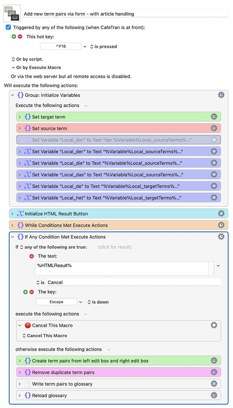Add a new trigger with the green plus
The height and width of the screenshot is (408, 233).
14,37
